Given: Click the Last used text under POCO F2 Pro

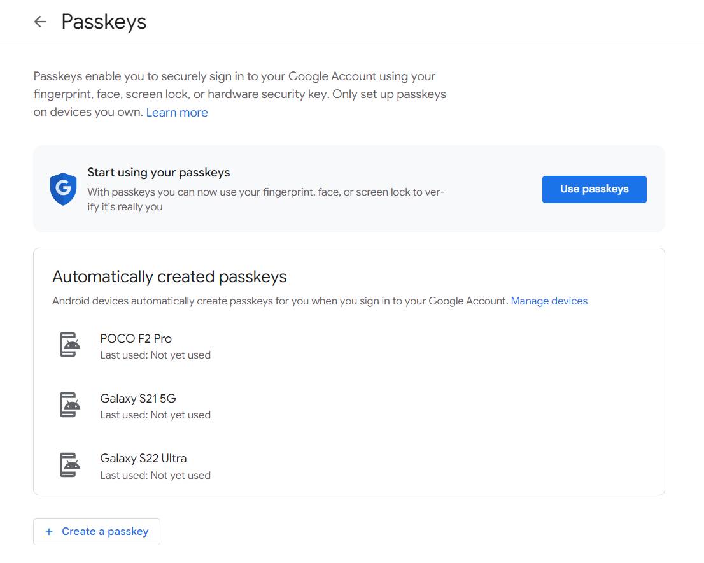Looking at the screenshot, I should (155, 355).
